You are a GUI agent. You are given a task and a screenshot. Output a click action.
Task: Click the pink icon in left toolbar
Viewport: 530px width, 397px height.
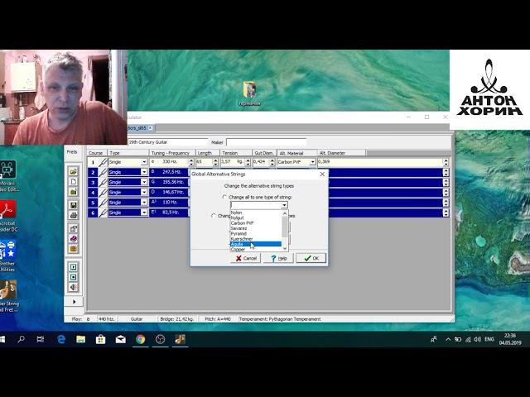(74, 239)
